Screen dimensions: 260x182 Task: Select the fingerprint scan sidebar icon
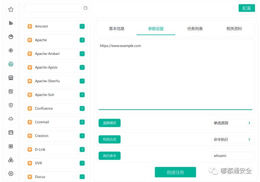pos(11,37)
